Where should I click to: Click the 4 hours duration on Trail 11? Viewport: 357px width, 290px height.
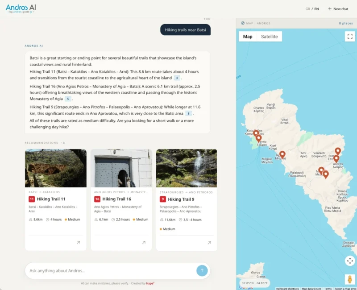[x=54, y=220]
